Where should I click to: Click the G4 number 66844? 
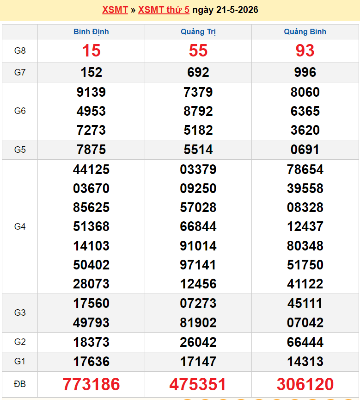pos(198,226)
